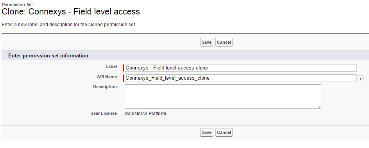Click the red required marker beside Label
The height and width of the screenshot is (148, 369).
click(124, 68)
